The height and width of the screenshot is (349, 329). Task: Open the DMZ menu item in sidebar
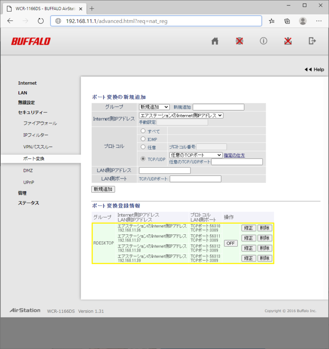pos(28,170)
